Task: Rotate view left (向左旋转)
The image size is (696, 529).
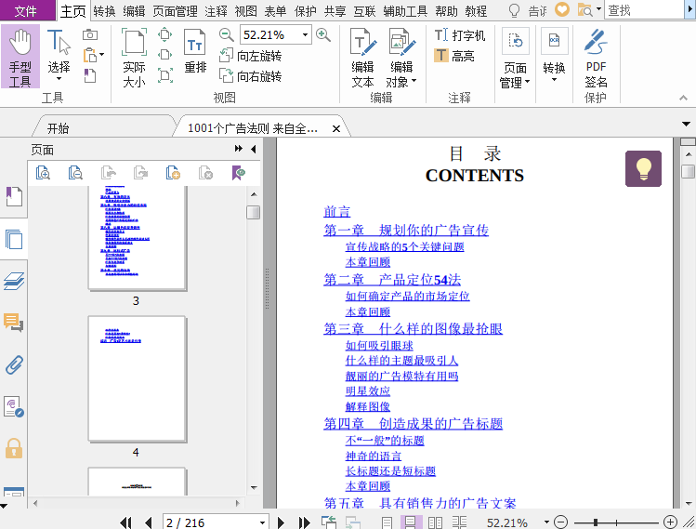Action: tap(251, 56)
